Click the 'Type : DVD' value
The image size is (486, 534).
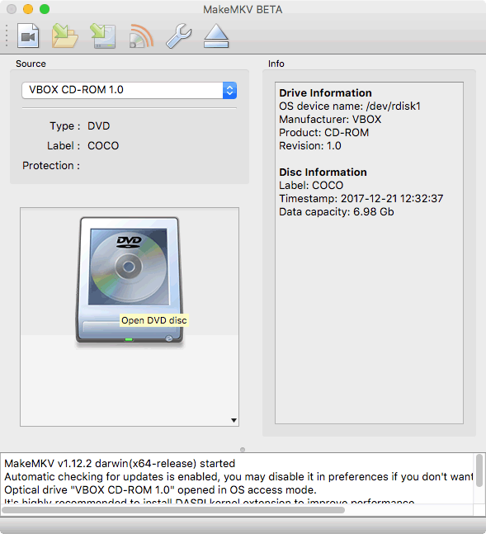pos(99,126)
